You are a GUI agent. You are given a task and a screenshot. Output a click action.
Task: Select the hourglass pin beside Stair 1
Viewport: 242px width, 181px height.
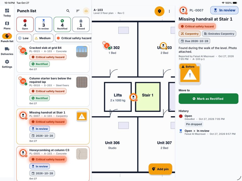click(133, 97)
